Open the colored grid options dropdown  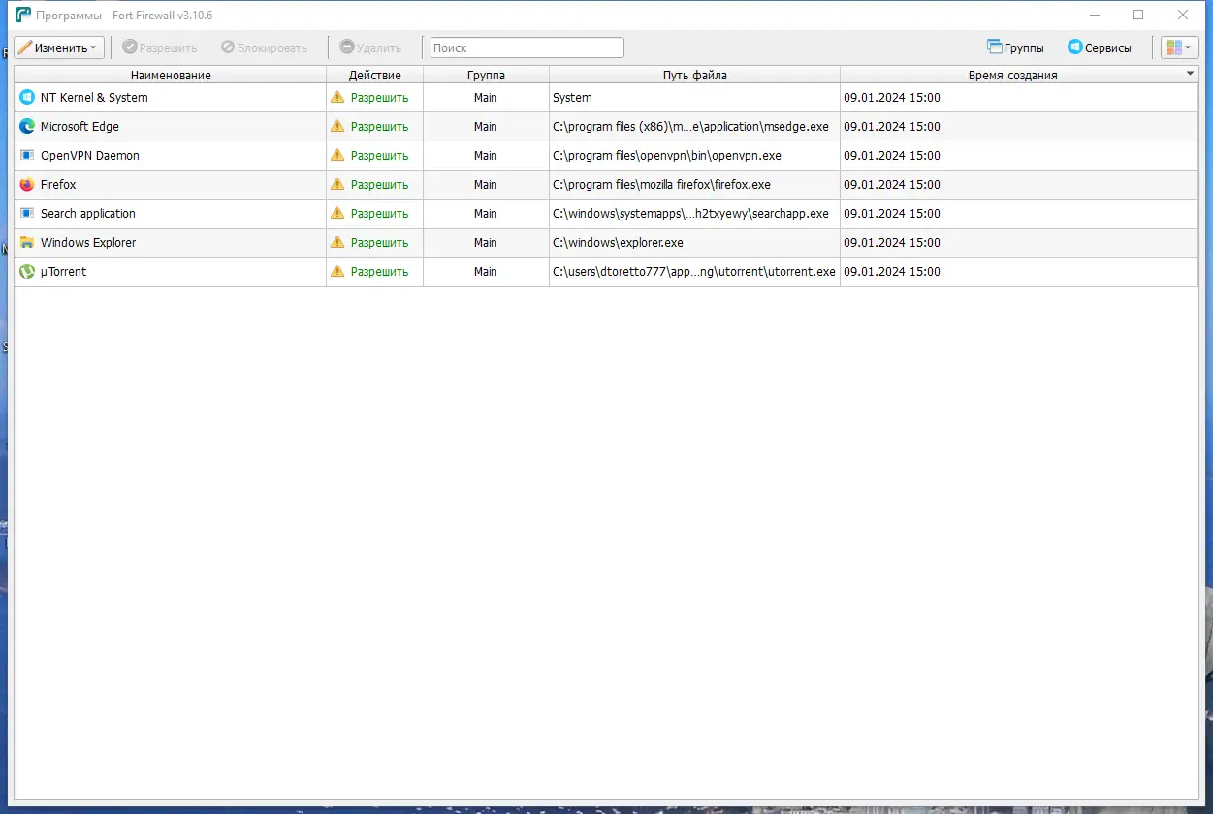point(1179,47)
